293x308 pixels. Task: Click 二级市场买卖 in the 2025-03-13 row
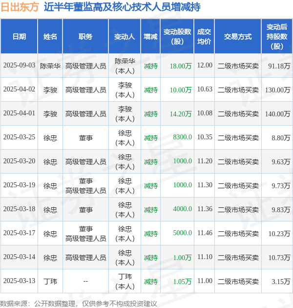(238, 282)
